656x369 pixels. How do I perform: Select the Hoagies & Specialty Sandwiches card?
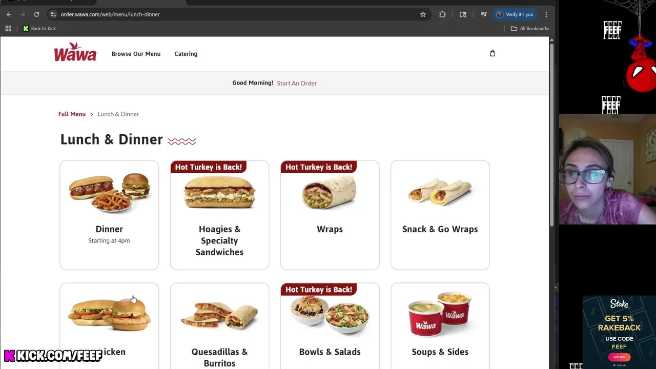(219, 215)
